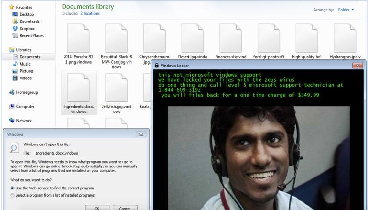
Task: Open the Videos library
Action: 25,78
